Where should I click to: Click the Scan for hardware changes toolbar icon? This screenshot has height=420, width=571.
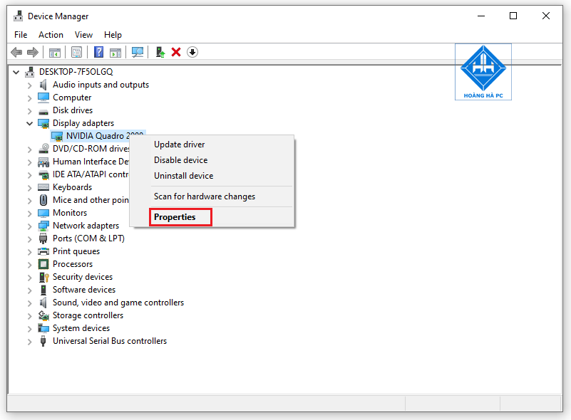click(x=137, y=51)
